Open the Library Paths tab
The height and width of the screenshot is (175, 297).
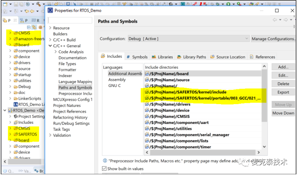point(192,57)
